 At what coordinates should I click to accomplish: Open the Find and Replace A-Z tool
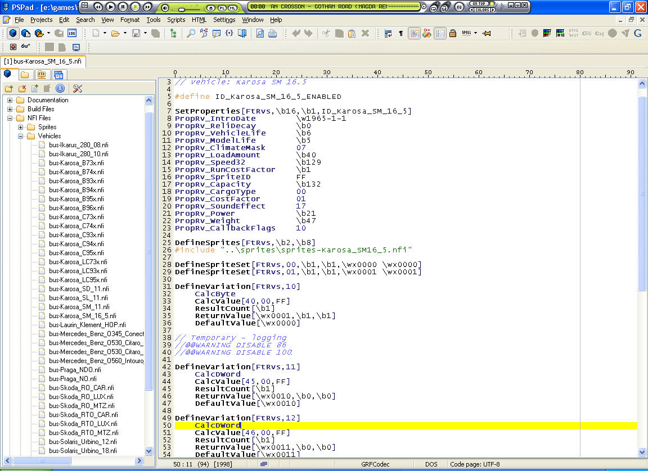(x=204, y=33)
